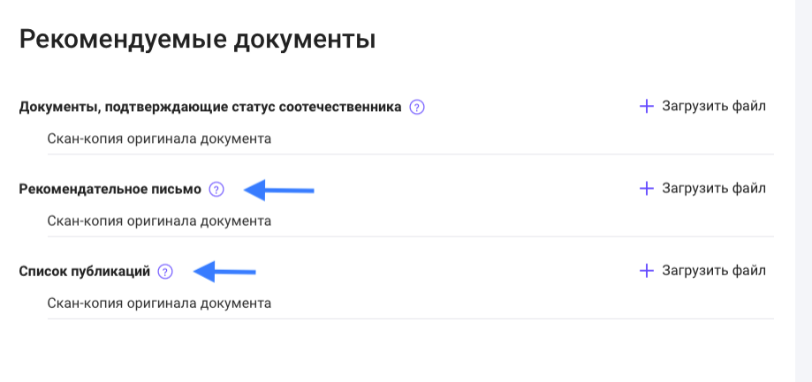This screenshot has height=382, width=812.
Task: Click blue arrow pointing at Список публикаций
Action: click(224, 272)
